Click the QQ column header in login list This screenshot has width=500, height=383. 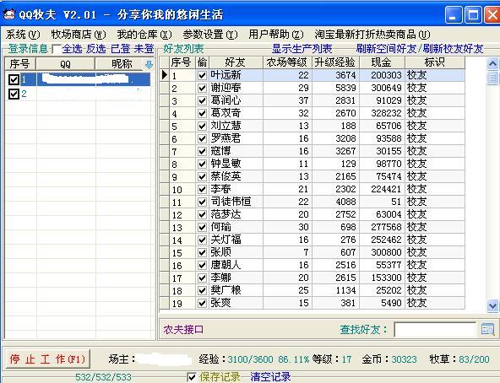(x=65, y=64)
